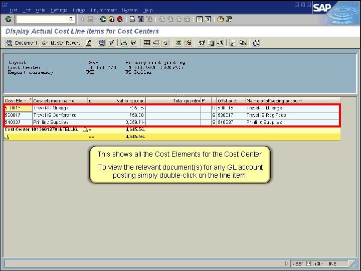Image resolution: width=361 pixels, height=271 pixels.
Task: Click the Print icon
Action: tap(132, 19)
